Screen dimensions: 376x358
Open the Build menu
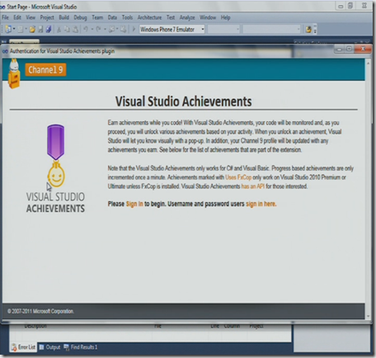pyautogui.click(x=63, y=17)
